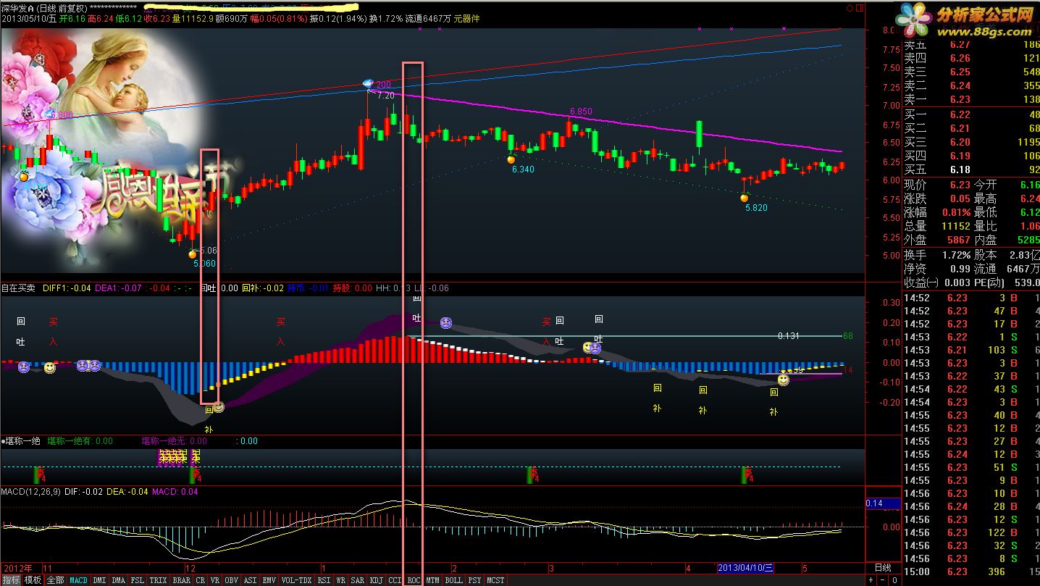Click the 卖一 6.23 ask row
This screenshot has width=1040, height=586.
click(971, 100)
